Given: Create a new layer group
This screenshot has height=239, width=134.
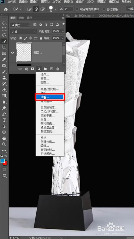Looking at the screenshot, I should (x=45, y=69).
